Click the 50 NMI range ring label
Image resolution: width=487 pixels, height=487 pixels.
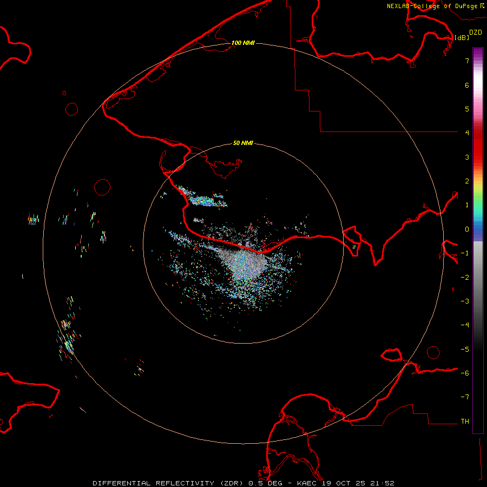(x=243, y=143)
